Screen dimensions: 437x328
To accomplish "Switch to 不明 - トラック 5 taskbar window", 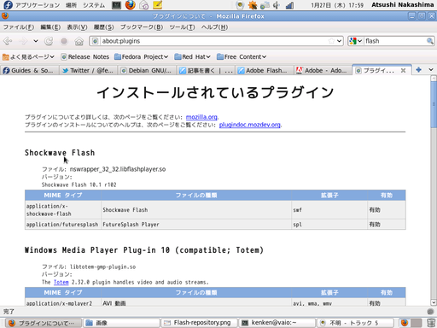I will click(355, 323).
